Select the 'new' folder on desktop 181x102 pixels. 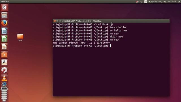point(20,37)
